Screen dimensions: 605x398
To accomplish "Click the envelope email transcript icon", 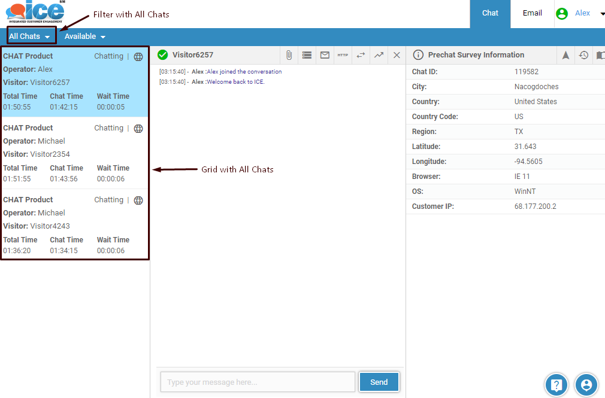I will click(x=325, y=55).
